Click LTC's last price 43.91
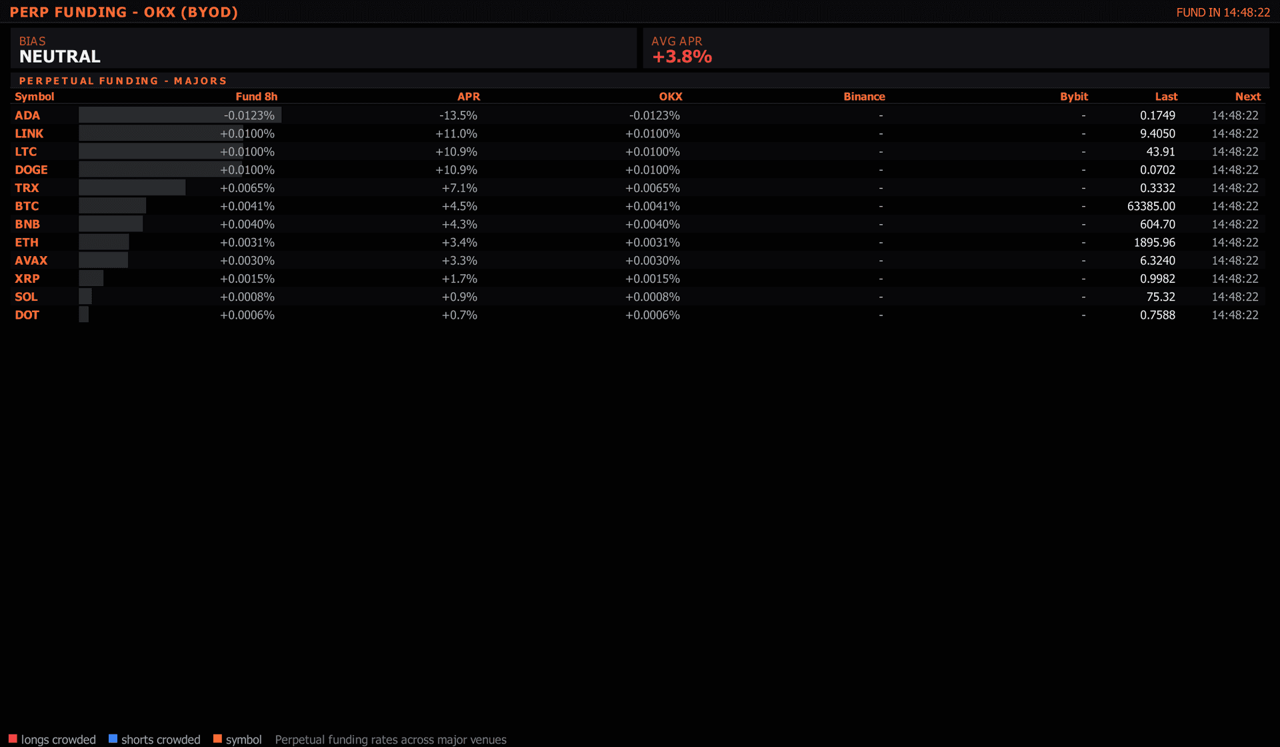1280x747 pixels. (x=1161, y=151)
